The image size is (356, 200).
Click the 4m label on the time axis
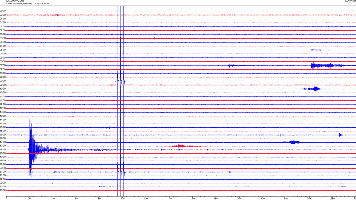[x=53, y=199]
